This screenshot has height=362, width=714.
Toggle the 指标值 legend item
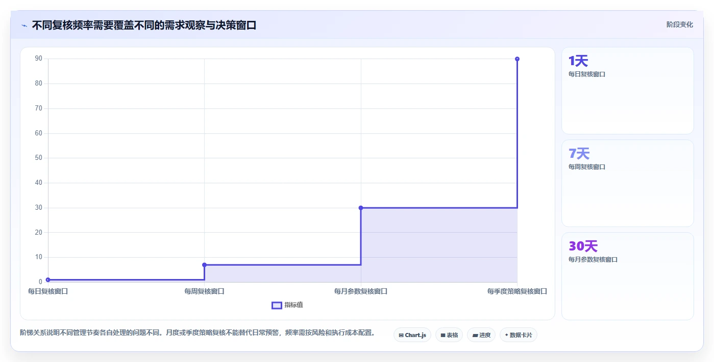[x=287, y=305]
